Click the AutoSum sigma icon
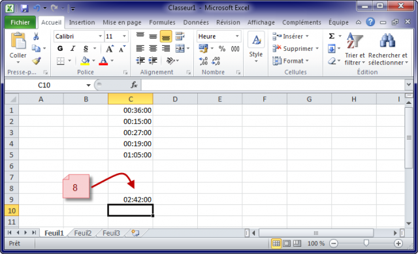The width and height of the screenshot is (418, 254). [x=331, y=36]
